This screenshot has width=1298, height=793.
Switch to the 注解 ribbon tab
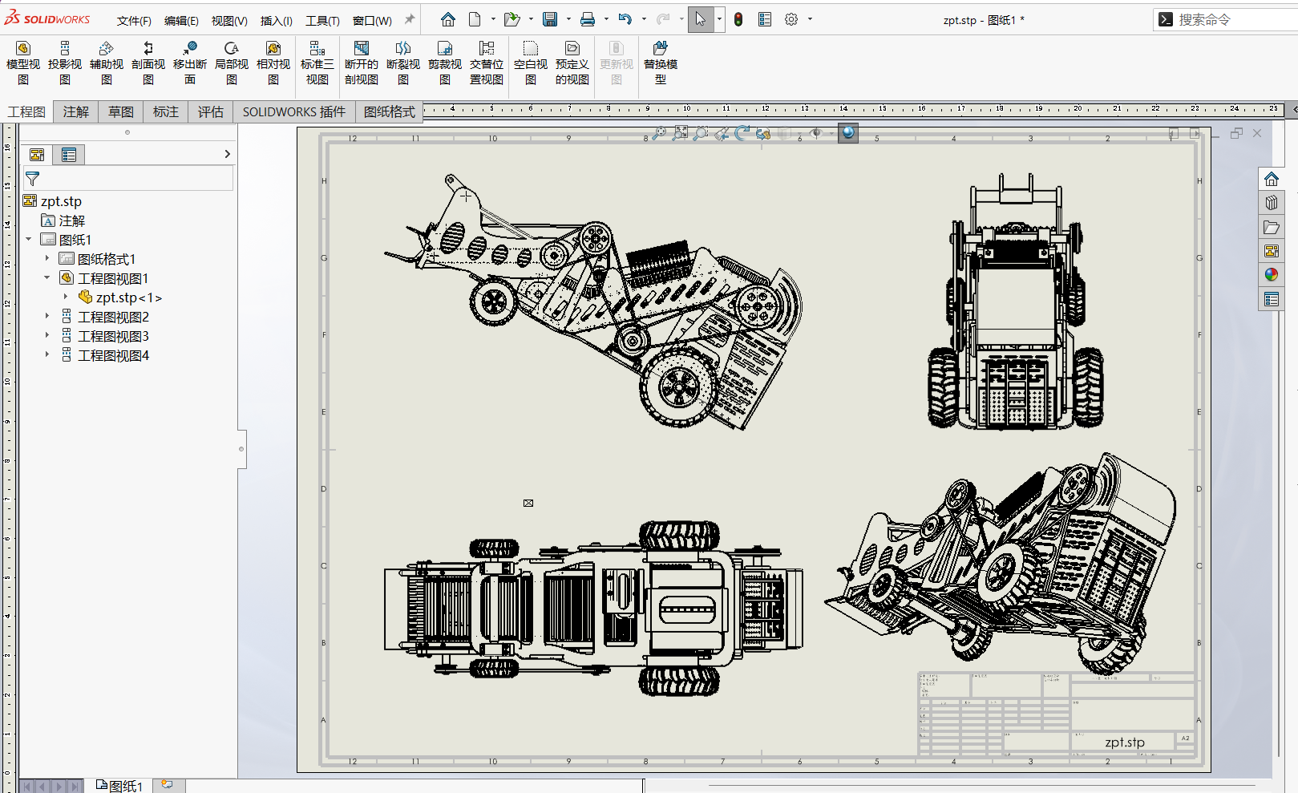(x=76, y=111)
